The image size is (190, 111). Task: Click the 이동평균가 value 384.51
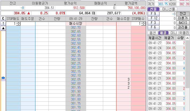pyautogui.click(x=49, y=8)
